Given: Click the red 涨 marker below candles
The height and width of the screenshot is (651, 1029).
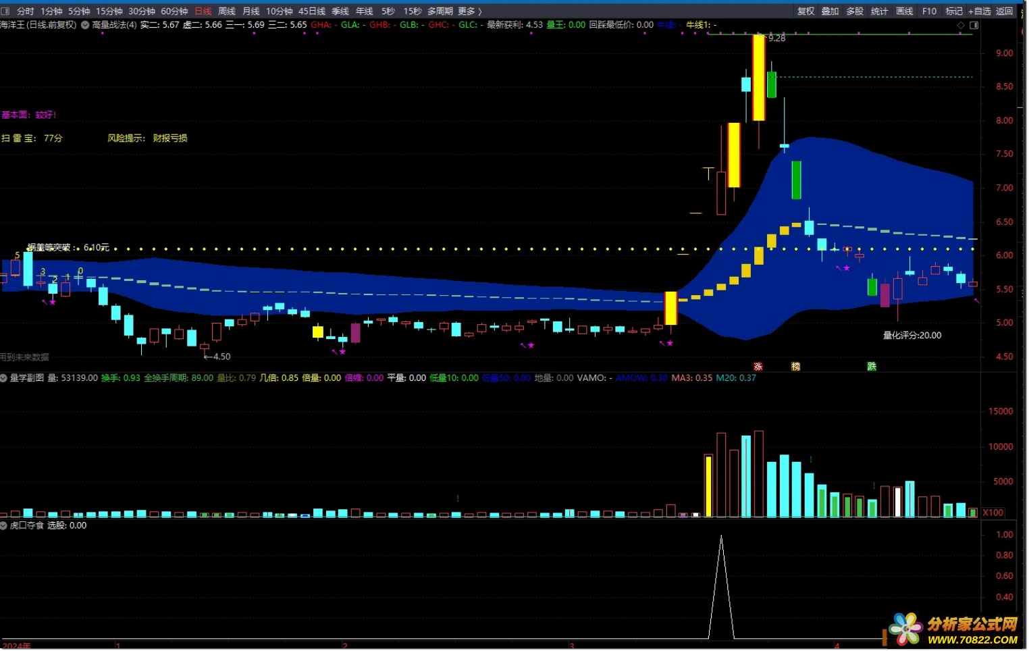Looking at the screenshot, I should point(758,367).
